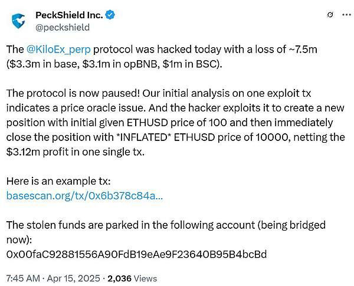Open the three-dot more options menu
This screenshot has width=354, height=286.
click(346, 15)
